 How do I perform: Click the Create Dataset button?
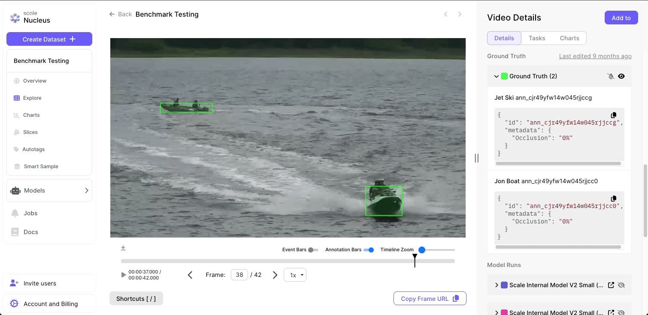click(49, 39)
